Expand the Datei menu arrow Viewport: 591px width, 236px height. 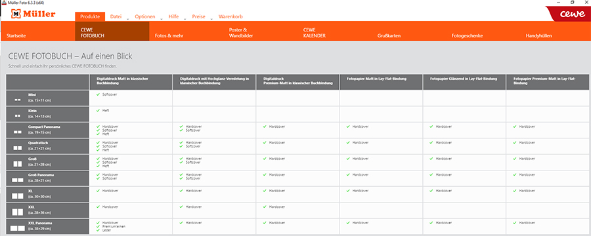pyautogui.click(x=127, y=18)
